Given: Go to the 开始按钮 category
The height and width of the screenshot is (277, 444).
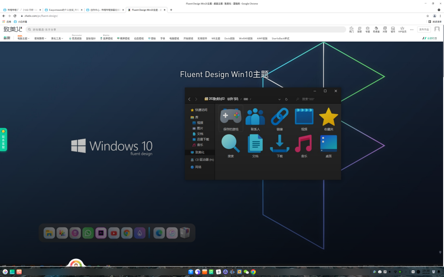Looking at the screenshot, I should tap(188, 39).
